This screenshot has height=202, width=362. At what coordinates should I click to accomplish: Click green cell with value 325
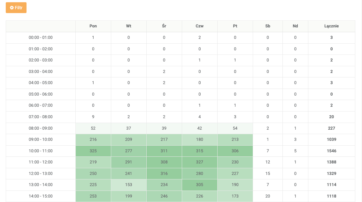[93, 151]
